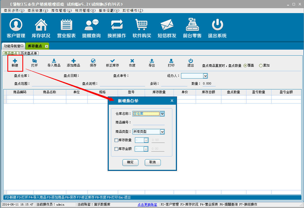The width and height of the screenshot is (304, 208).
Task: Click the 确定 button in dialog
Action: 130,162
